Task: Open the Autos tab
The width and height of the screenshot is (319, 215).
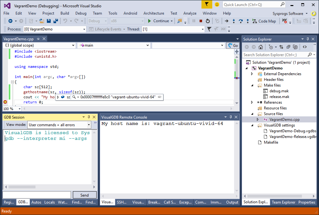Action: click(x=36, y=202)
